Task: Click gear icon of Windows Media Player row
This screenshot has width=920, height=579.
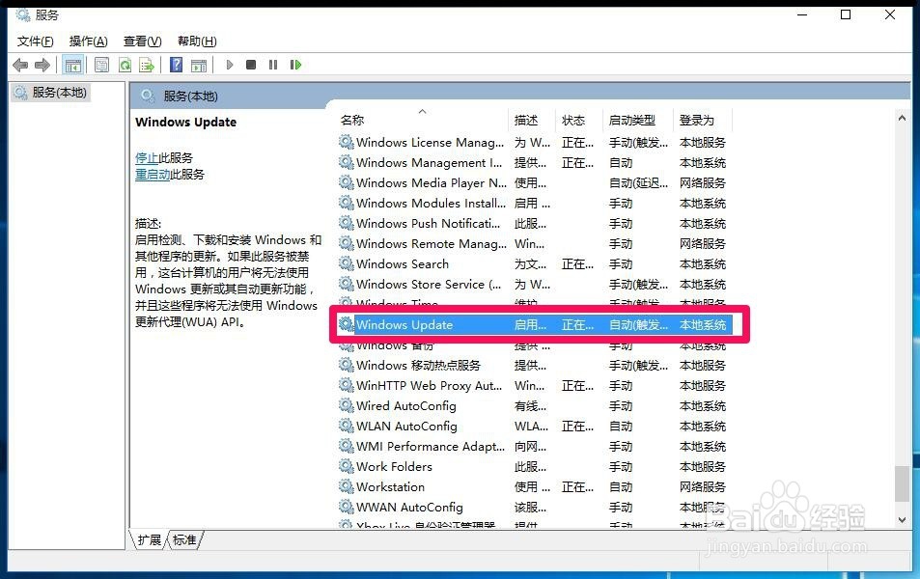Action: (x=347, y=182)
